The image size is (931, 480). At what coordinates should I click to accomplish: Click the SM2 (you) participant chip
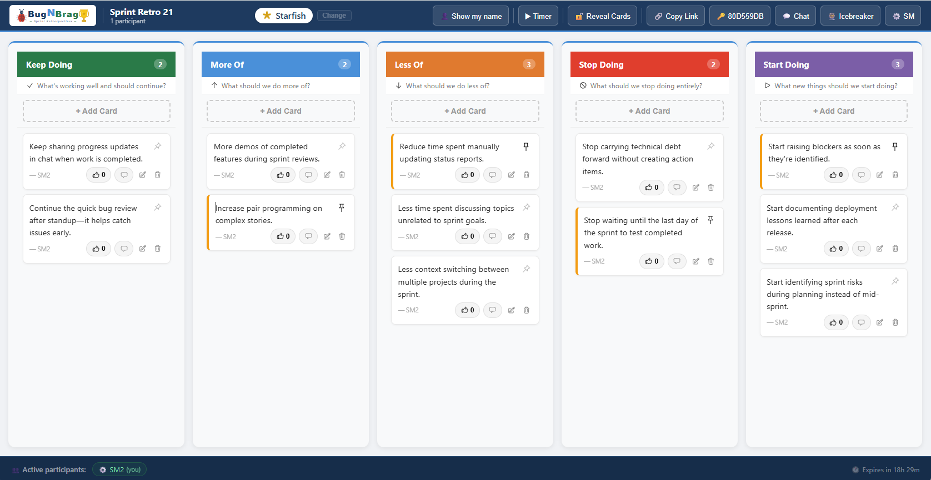(x=119, y=469)
